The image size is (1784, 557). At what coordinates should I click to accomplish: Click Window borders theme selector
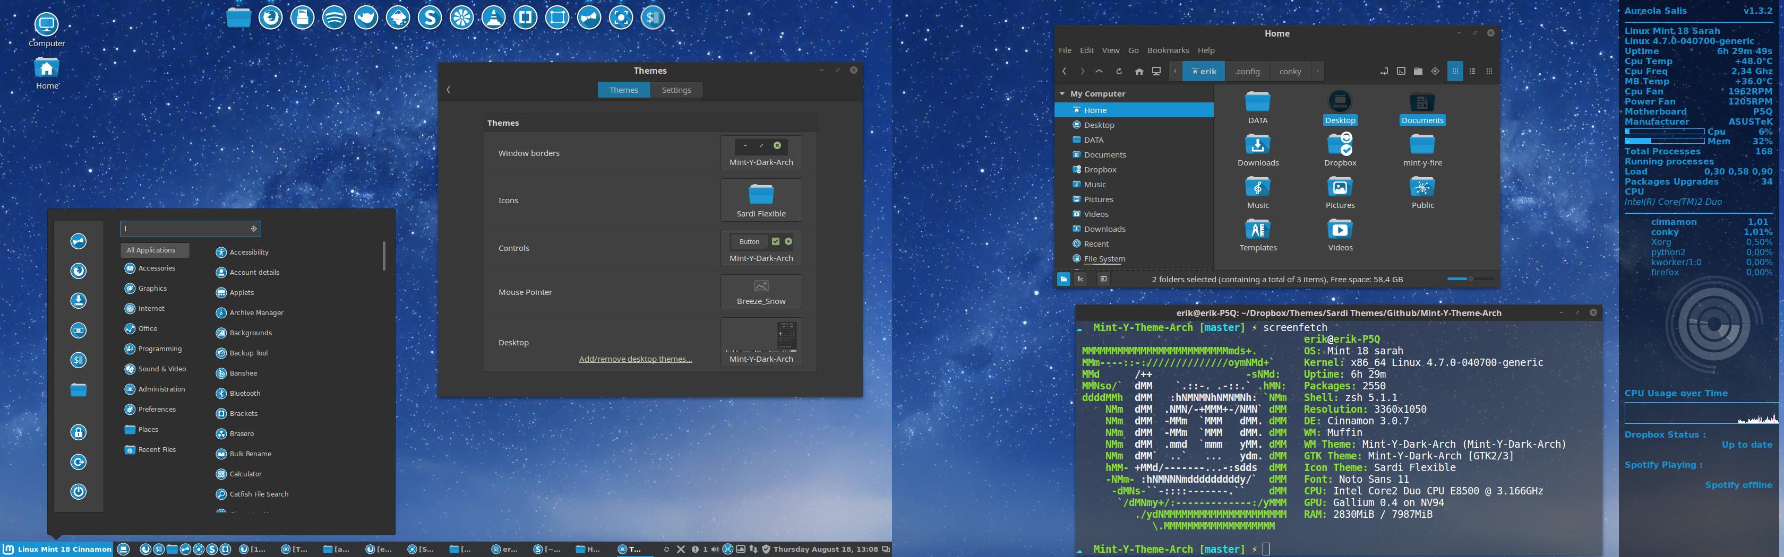click(x=760, y=153)
